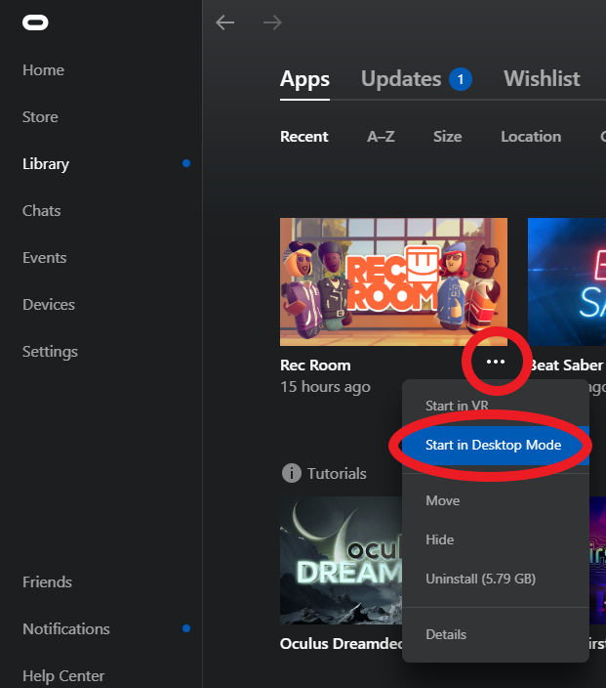606x688 pixels.
Task: Open Store in the sidebar
Action: [x=40, y=117]
